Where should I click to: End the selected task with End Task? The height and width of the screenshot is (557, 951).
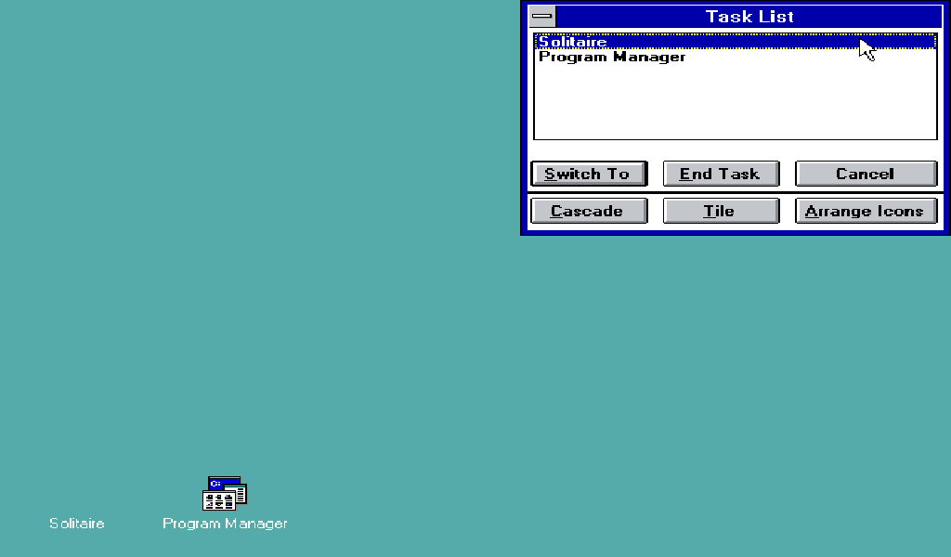[721, 174]
